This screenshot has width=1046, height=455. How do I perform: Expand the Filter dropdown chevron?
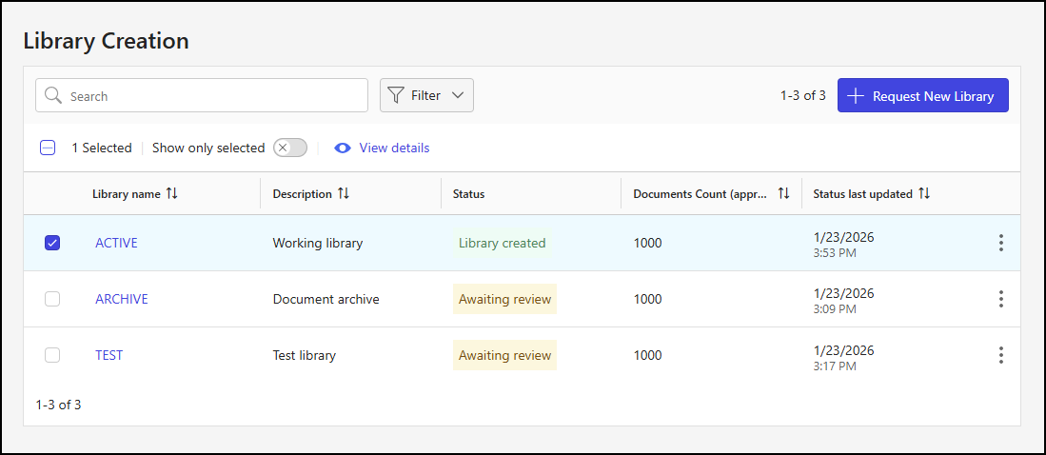point(457,95)
